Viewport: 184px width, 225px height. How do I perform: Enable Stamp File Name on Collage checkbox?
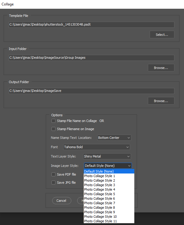coord(54,121)
